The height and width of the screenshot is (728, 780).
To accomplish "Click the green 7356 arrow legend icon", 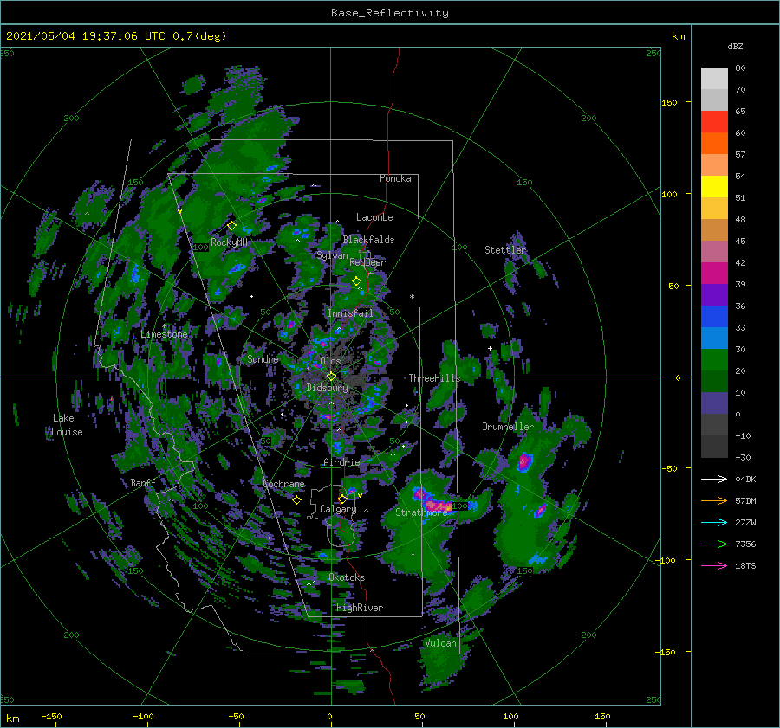I will [x=714, y=544].
